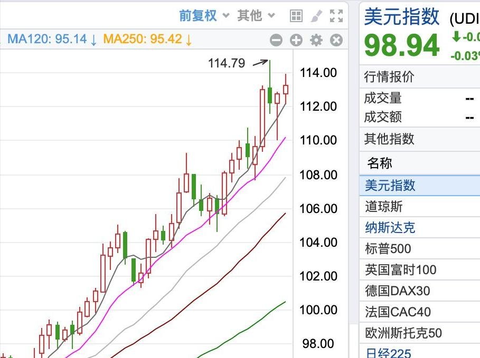The height and width of the screenshot is (358, 480).
Task: Select the brush drawing tool icon
Action: point(316,15)
